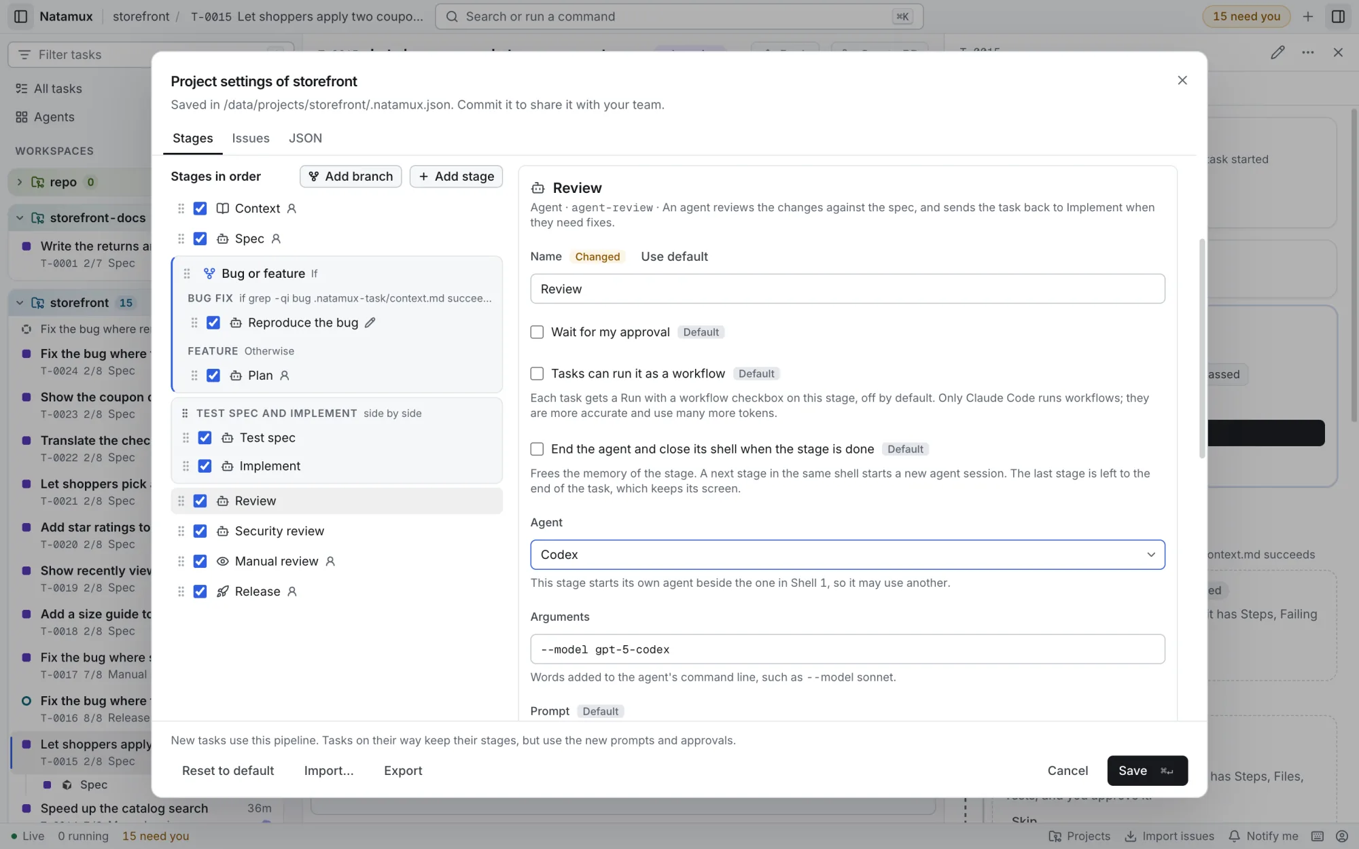Click the Add stage button

[x=456, y=177]
